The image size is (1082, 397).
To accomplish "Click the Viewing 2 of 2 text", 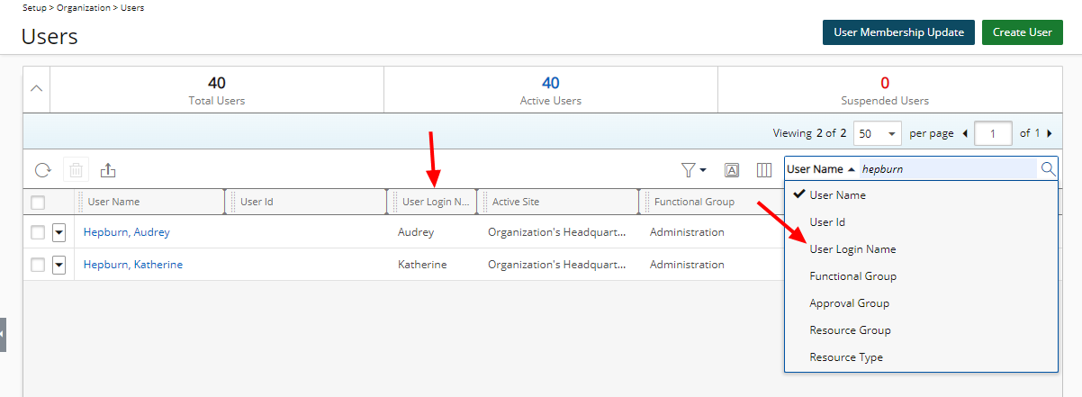I will [x=810, y=133].
